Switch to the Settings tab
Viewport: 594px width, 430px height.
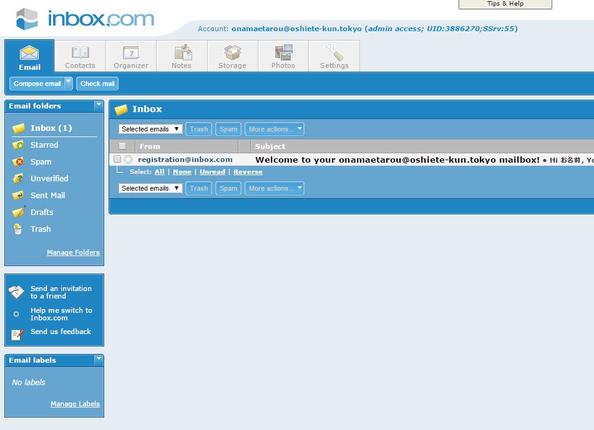pyautogui.click(x=334, y=56)
